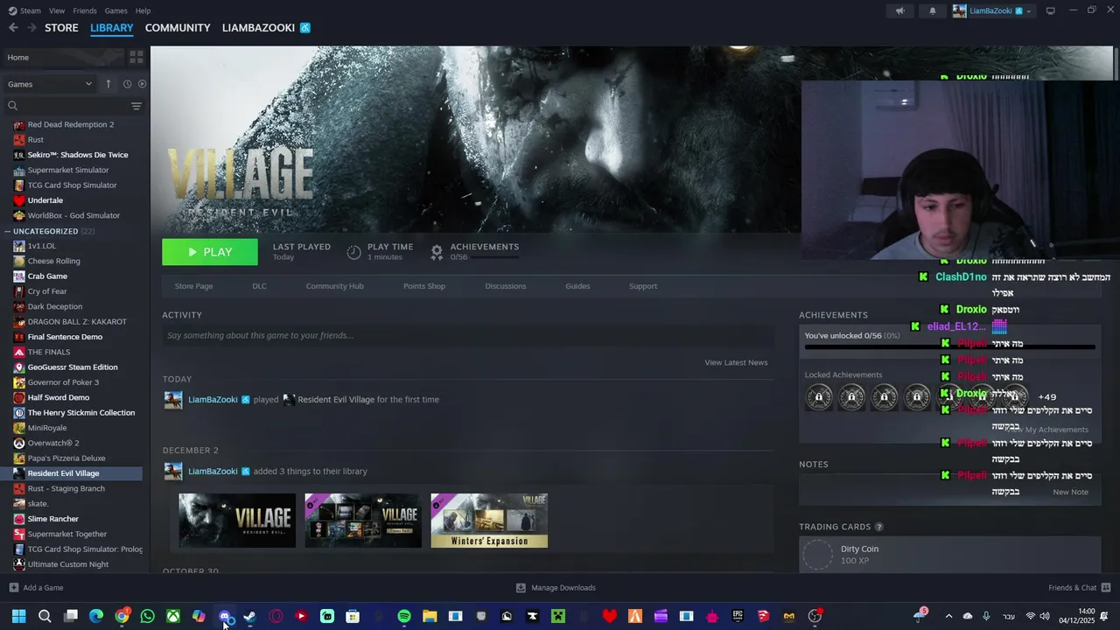This screenshot has width=1120, height=630.
Task: Open the LIAMBAZOOKI profile tab
Action: [258, 28]
